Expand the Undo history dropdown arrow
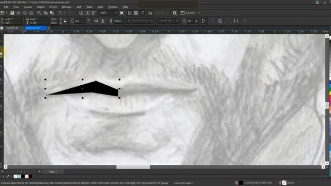331x186 pixels. point(64,13)
